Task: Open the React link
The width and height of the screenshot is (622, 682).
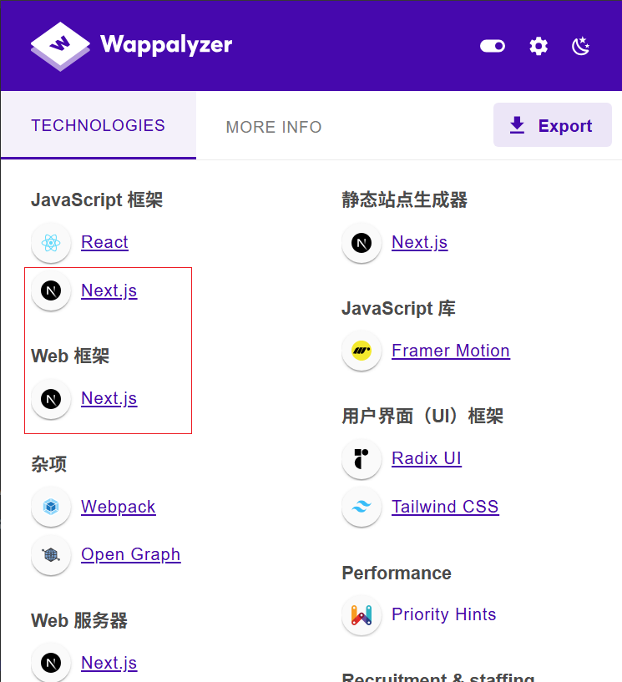Action: click(104, 242)
